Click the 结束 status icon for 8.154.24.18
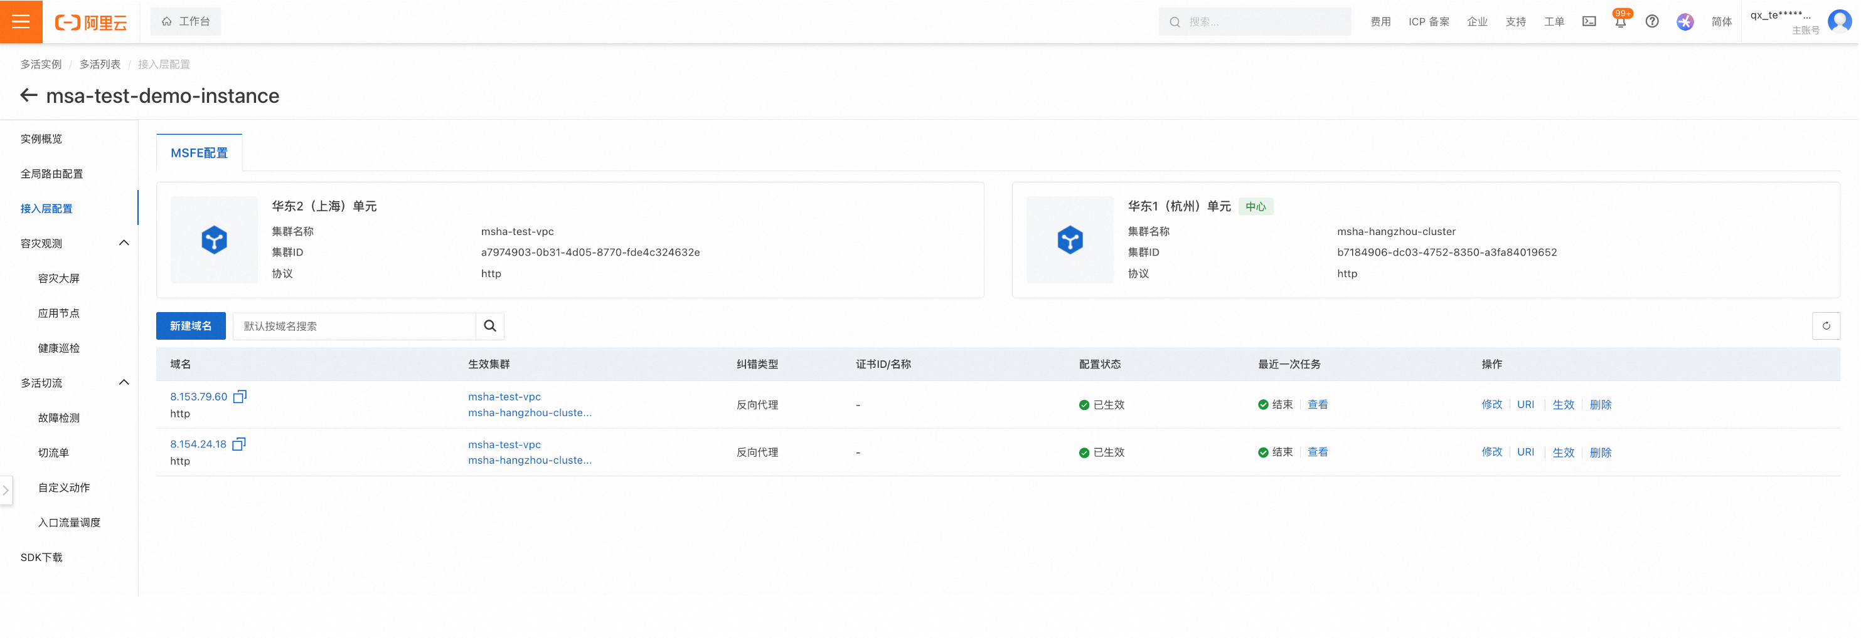The width and height of the screenshot is (1861, 638). click(x=1263, y=452)
